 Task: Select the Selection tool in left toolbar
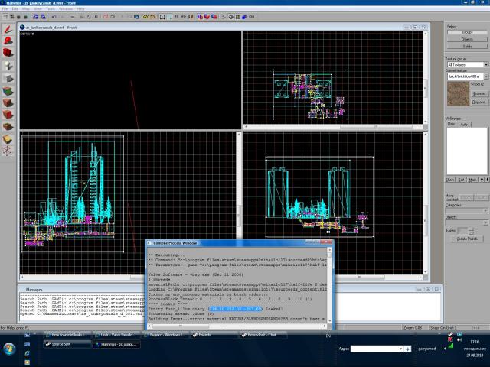coord(8,28)
